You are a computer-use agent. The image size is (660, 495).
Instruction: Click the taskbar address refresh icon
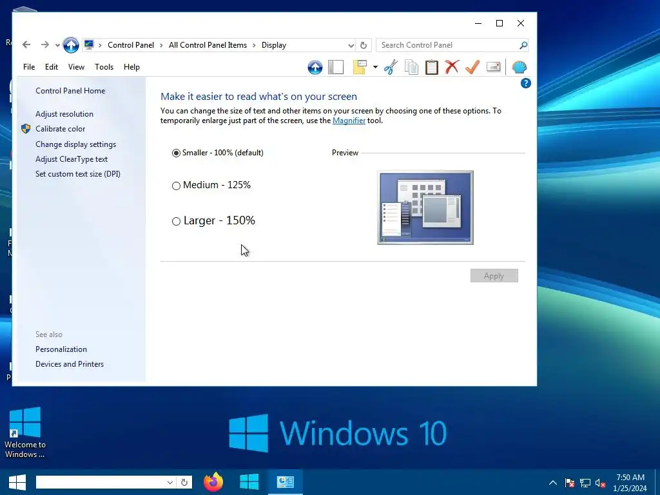coord(184,482)
